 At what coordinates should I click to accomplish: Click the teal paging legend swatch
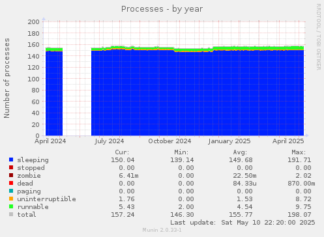tap(11, 191)
